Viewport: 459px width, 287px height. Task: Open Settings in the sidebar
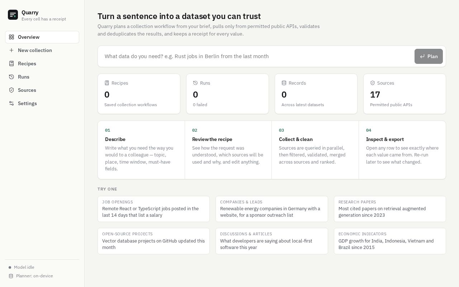(42, 103)
